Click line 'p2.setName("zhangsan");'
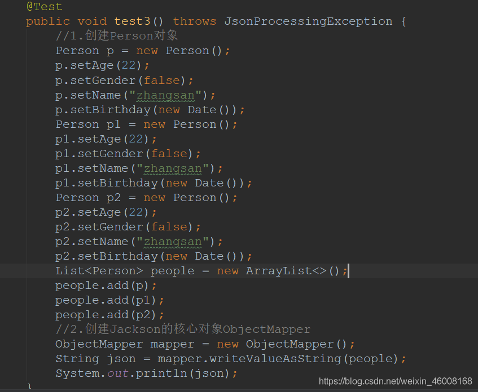 pyautogui.click(x=139, y=242)
